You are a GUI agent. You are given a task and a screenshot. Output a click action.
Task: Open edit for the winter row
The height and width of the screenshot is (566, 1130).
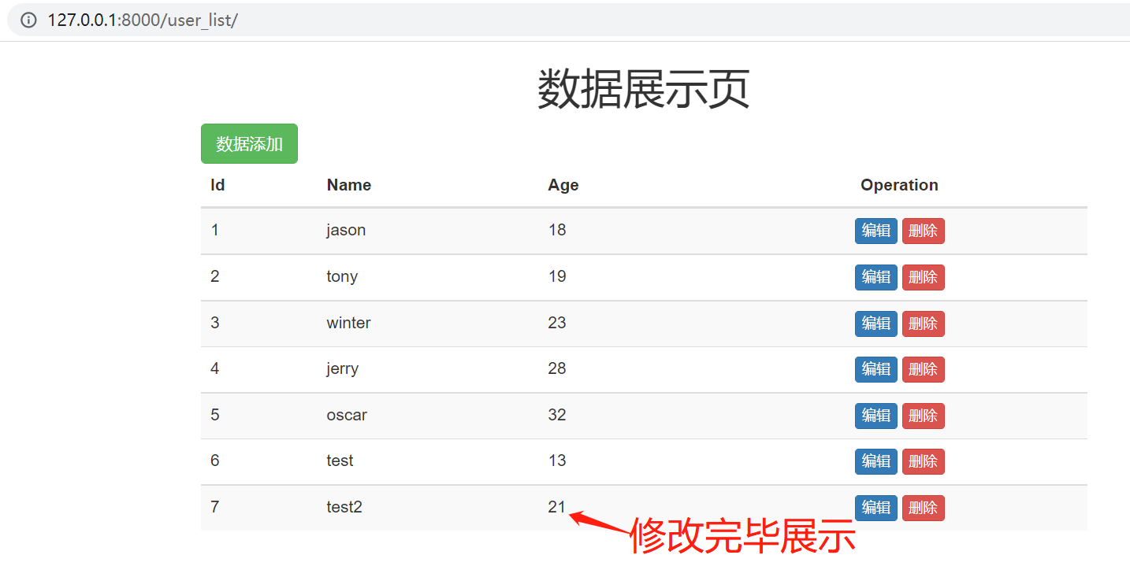pos(875,324)
